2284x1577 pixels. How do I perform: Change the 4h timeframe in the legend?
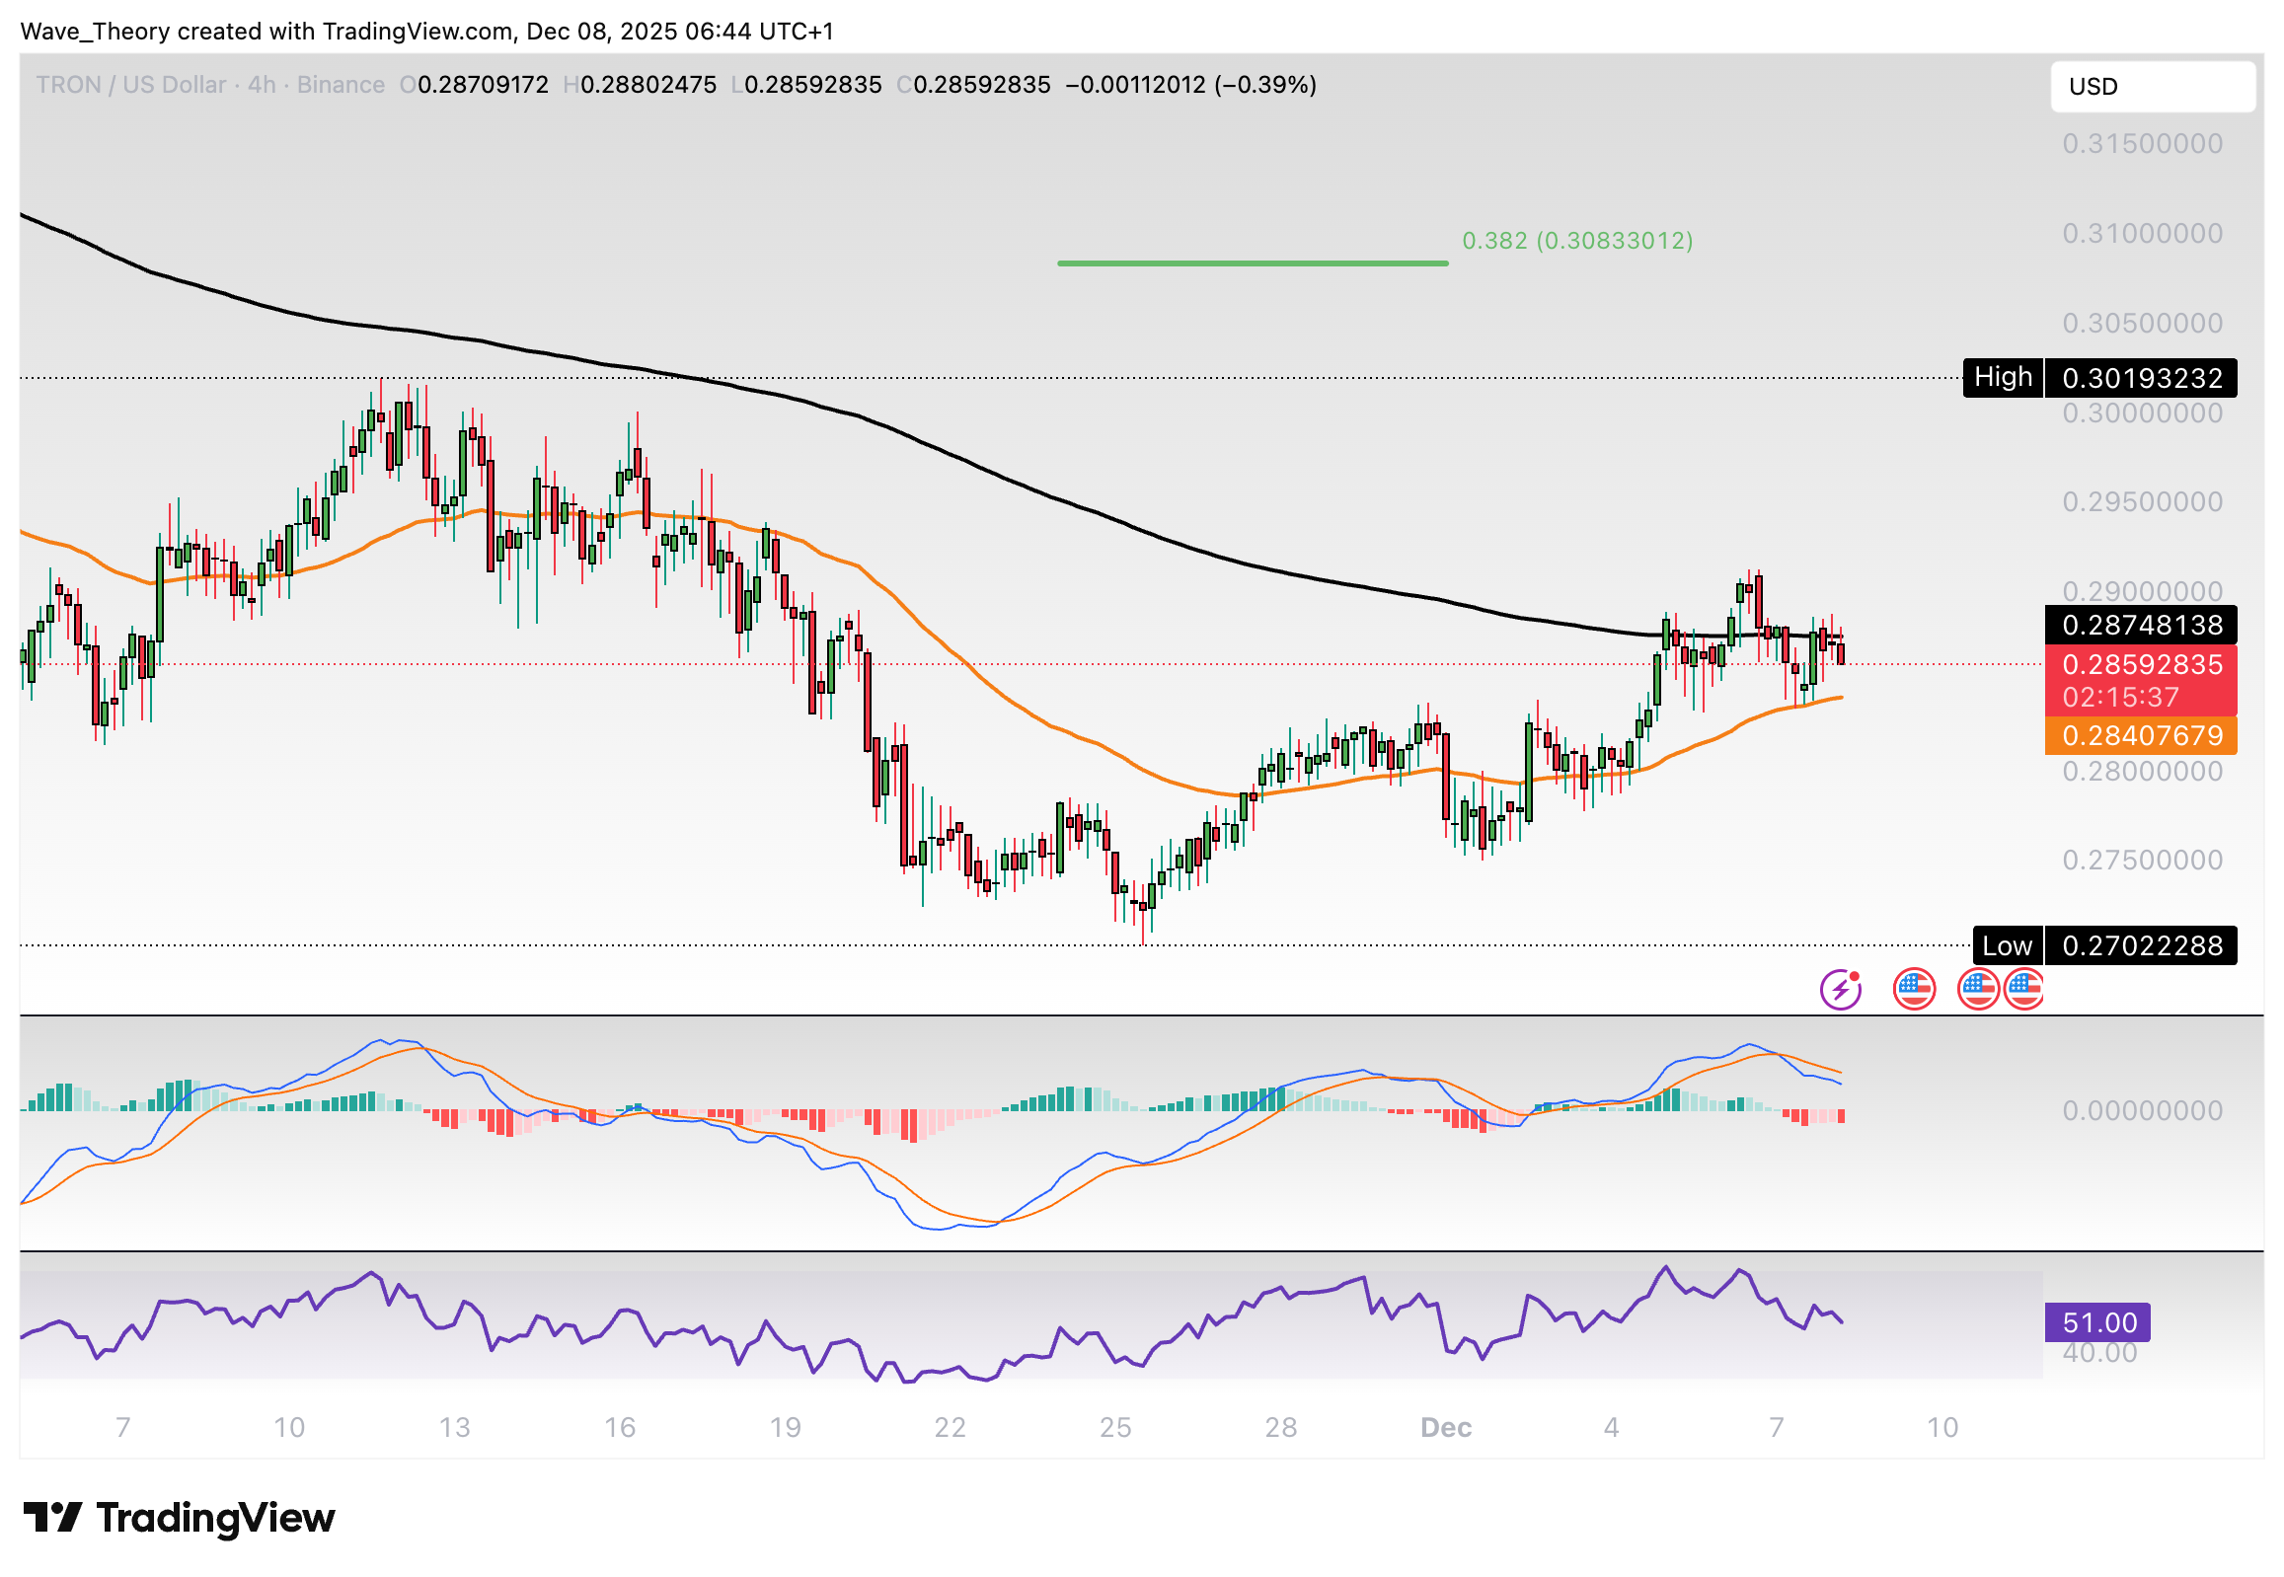point(262,85)
